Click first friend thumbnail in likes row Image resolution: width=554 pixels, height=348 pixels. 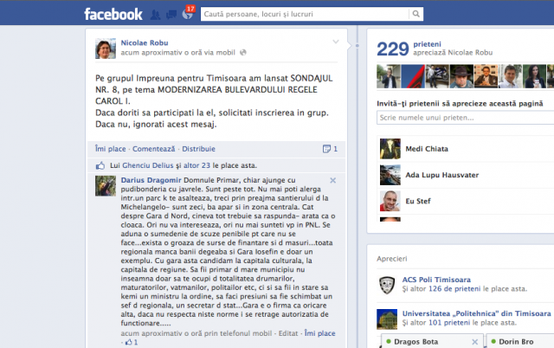click(389, 76)
